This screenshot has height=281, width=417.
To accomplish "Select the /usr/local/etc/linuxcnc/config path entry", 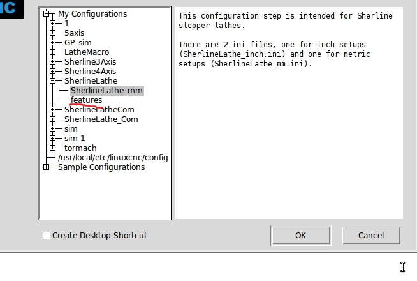I will point(112,158).
